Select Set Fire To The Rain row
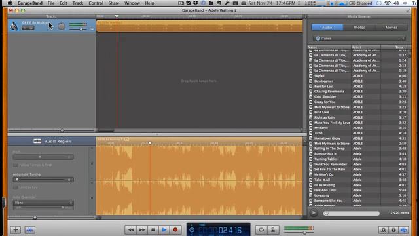Screen dimensions: 419x236 pos(358,169)
